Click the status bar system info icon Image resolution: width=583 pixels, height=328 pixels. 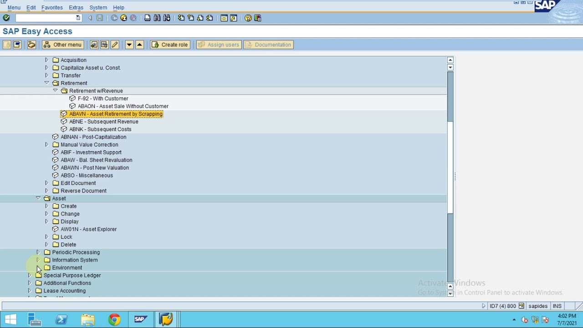(521, 306)
